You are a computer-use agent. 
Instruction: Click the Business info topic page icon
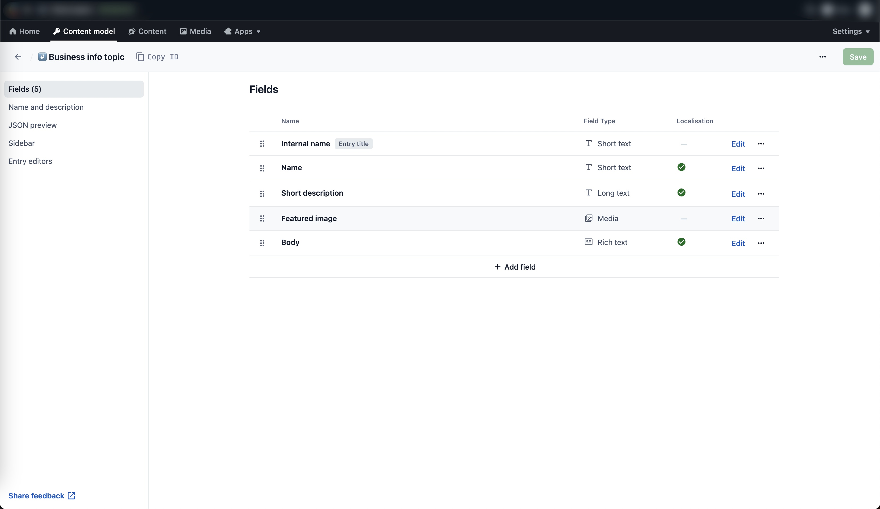tap(42, 56)
